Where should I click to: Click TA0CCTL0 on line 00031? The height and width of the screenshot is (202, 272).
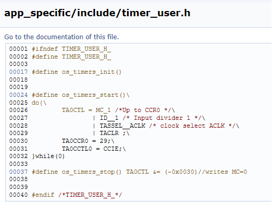tap(77, 149)
